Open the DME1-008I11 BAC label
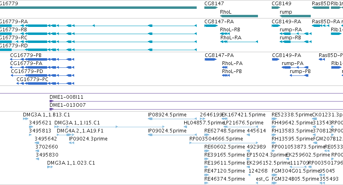 66,97
